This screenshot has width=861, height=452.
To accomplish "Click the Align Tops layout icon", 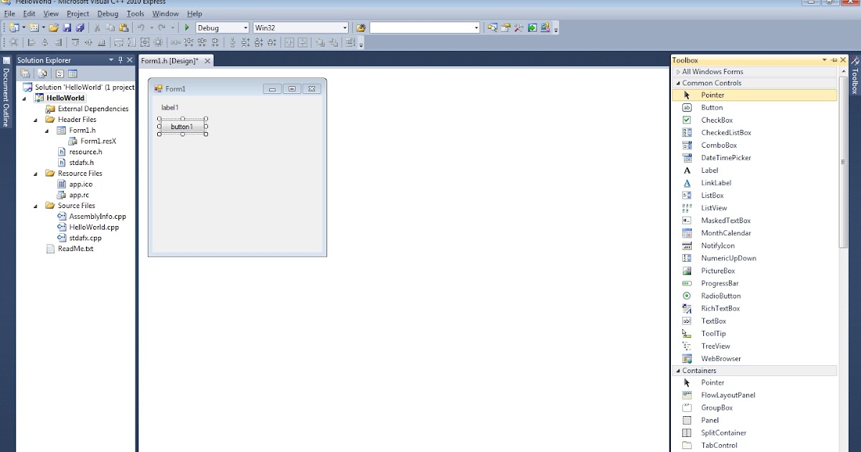I will pos(75,42).
